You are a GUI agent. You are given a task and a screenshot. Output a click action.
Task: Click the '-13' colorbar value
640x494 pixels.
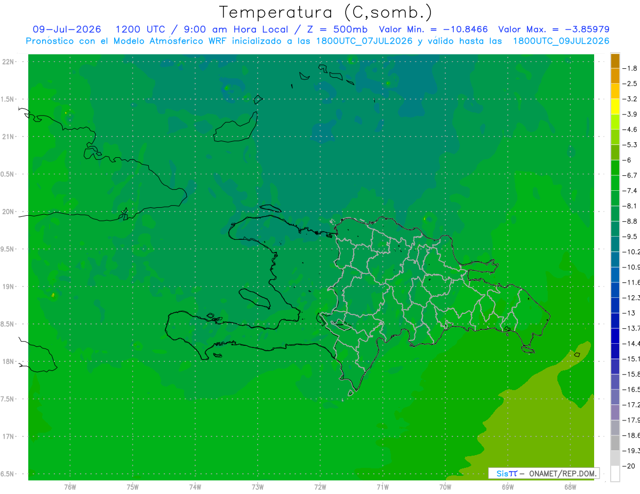click(x=629, y=313)
